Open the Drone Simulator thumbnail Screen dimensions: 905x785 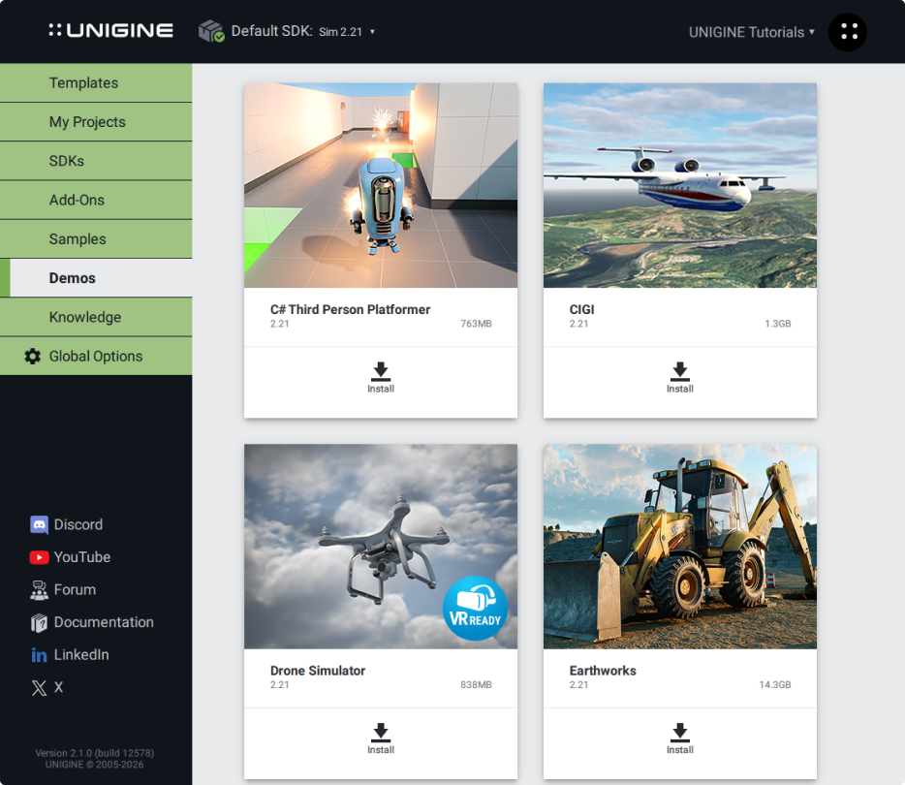click(381, 546)
